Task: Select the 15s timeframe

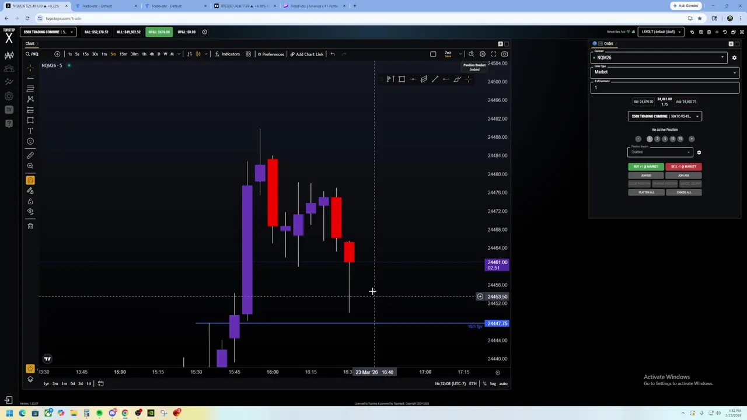Action: coord(85,54)
